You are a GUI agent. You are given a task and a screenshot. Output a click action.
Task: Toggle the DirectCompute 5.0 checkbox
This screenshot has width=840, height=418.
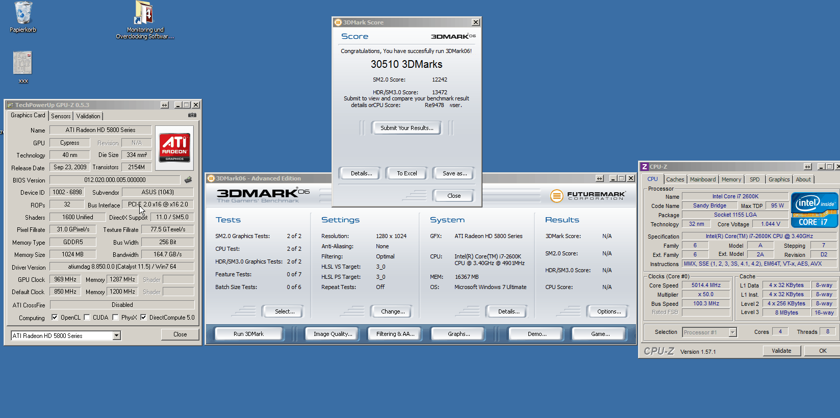pyautogui.click(x=143, y=317)
